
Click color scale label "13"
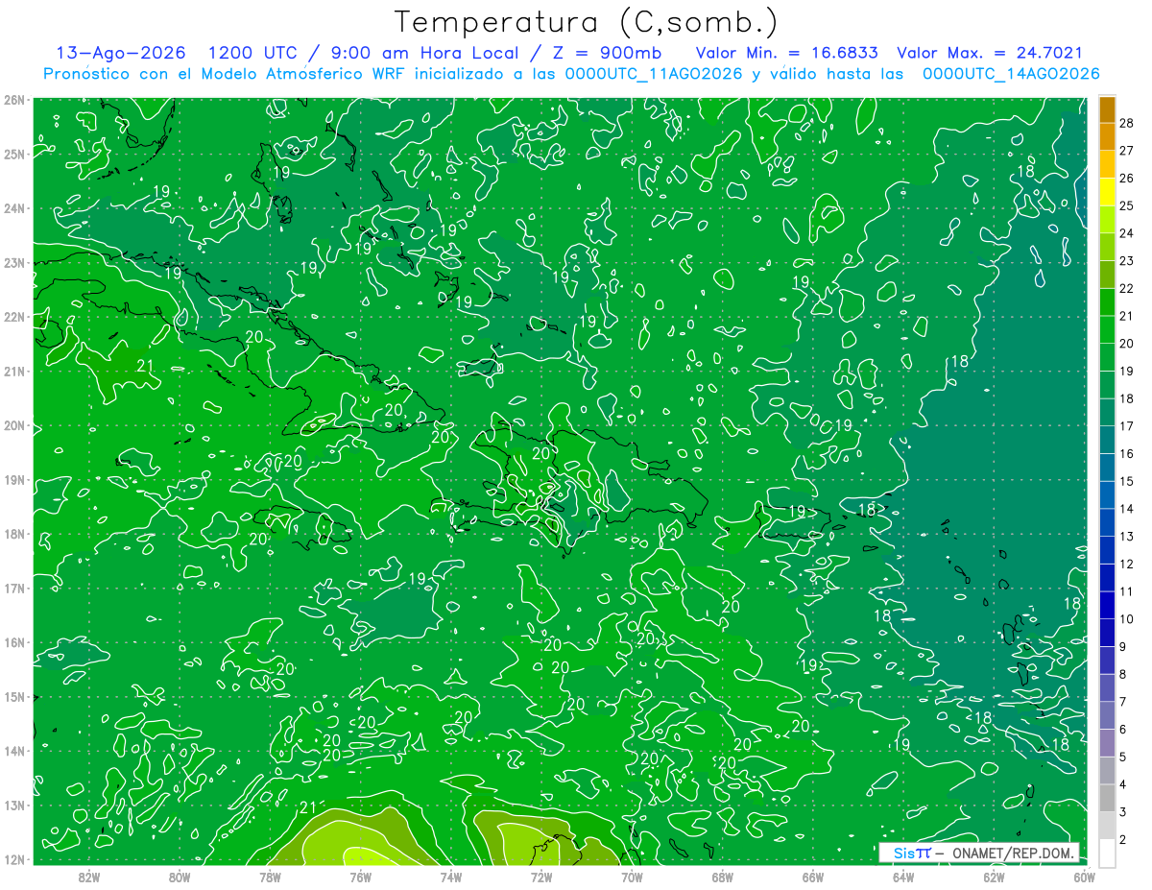(x=1127, y=536)
